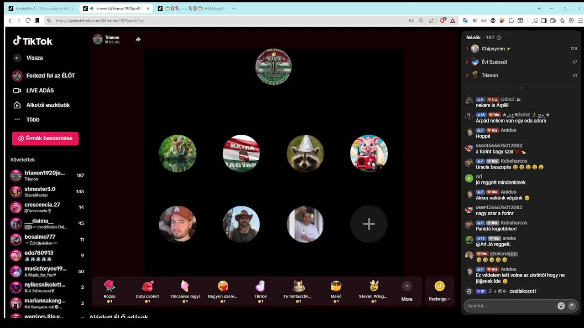
Task: Select the Alkotói eszközök menu item
Action: [48, 105]
